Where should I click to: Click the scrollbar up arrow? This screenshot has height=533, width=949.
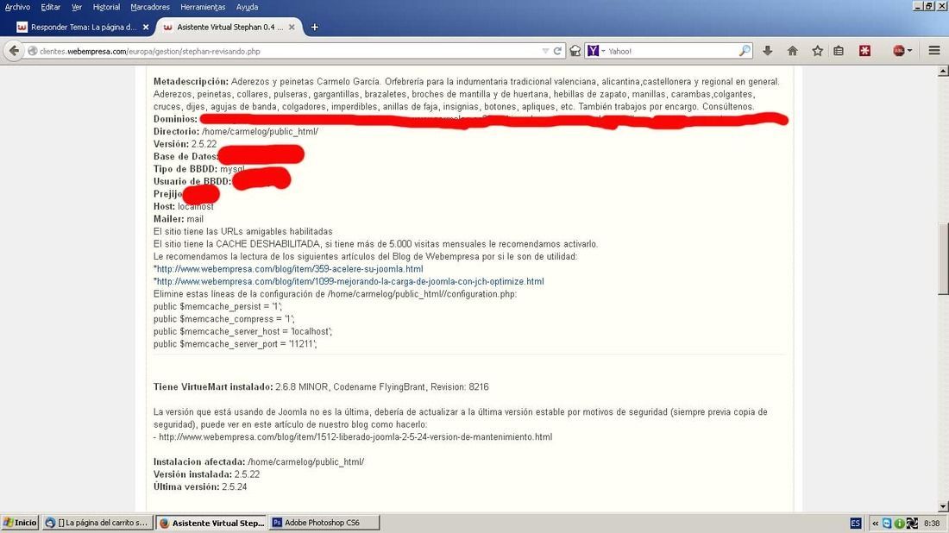point(943,72)
